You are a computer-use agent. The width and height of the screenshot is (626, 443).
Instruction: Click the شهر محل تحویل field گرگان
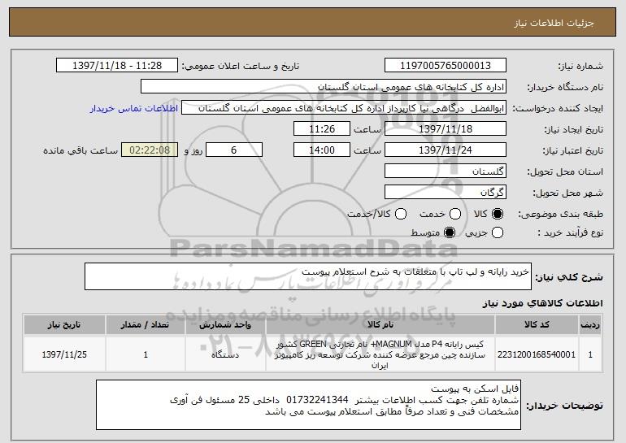(444, 193)
